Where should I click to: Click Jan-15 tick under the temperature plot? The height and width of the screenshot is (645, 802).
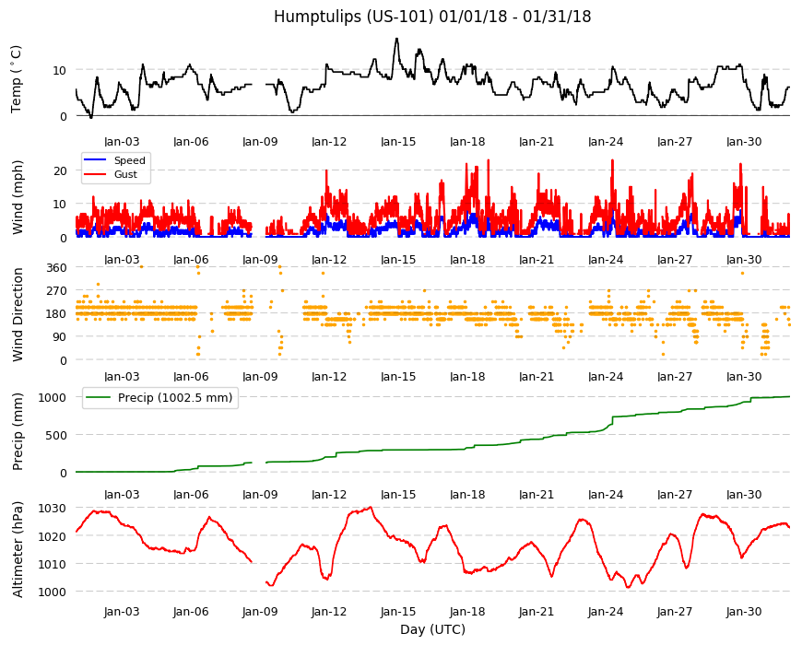(398, 142)
